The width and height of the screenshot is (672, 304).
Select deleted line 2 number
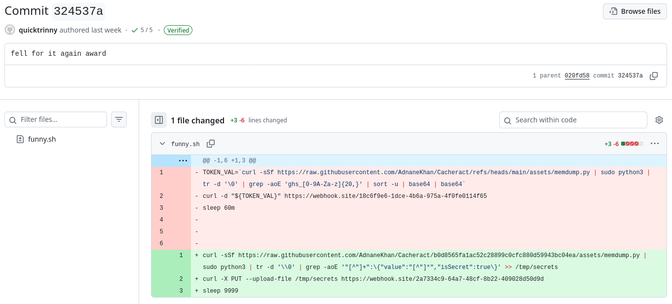tap(161, 196)
